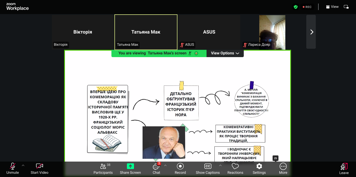Expand chat options arrow beside Chat
This screenshot has height=177, width=356.
pos(165,165)
